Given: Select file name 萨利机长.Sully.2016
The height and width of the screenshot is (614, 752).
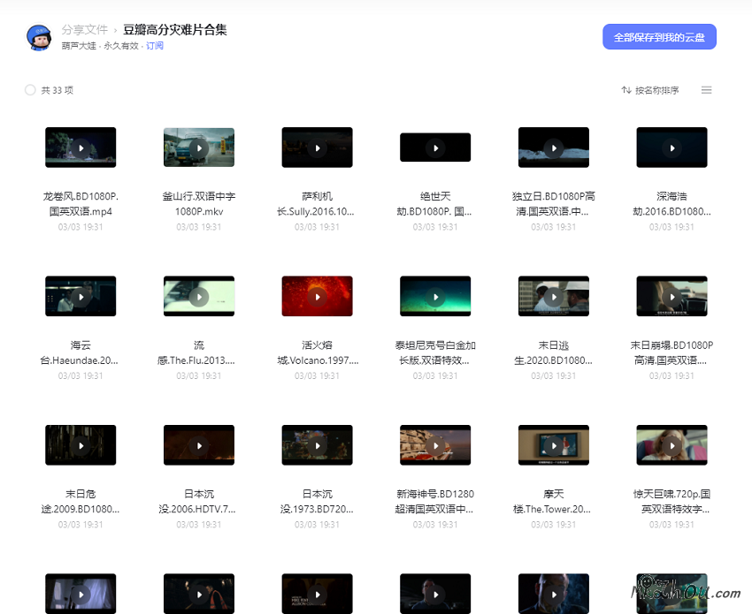Looking at the screenshot, I should tap(317, 203).
